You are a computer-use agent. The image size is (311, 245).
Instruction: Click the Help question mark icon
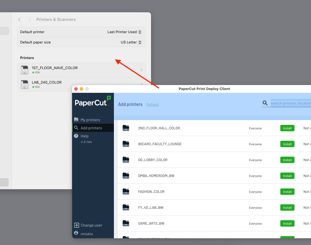pos(76,136)
